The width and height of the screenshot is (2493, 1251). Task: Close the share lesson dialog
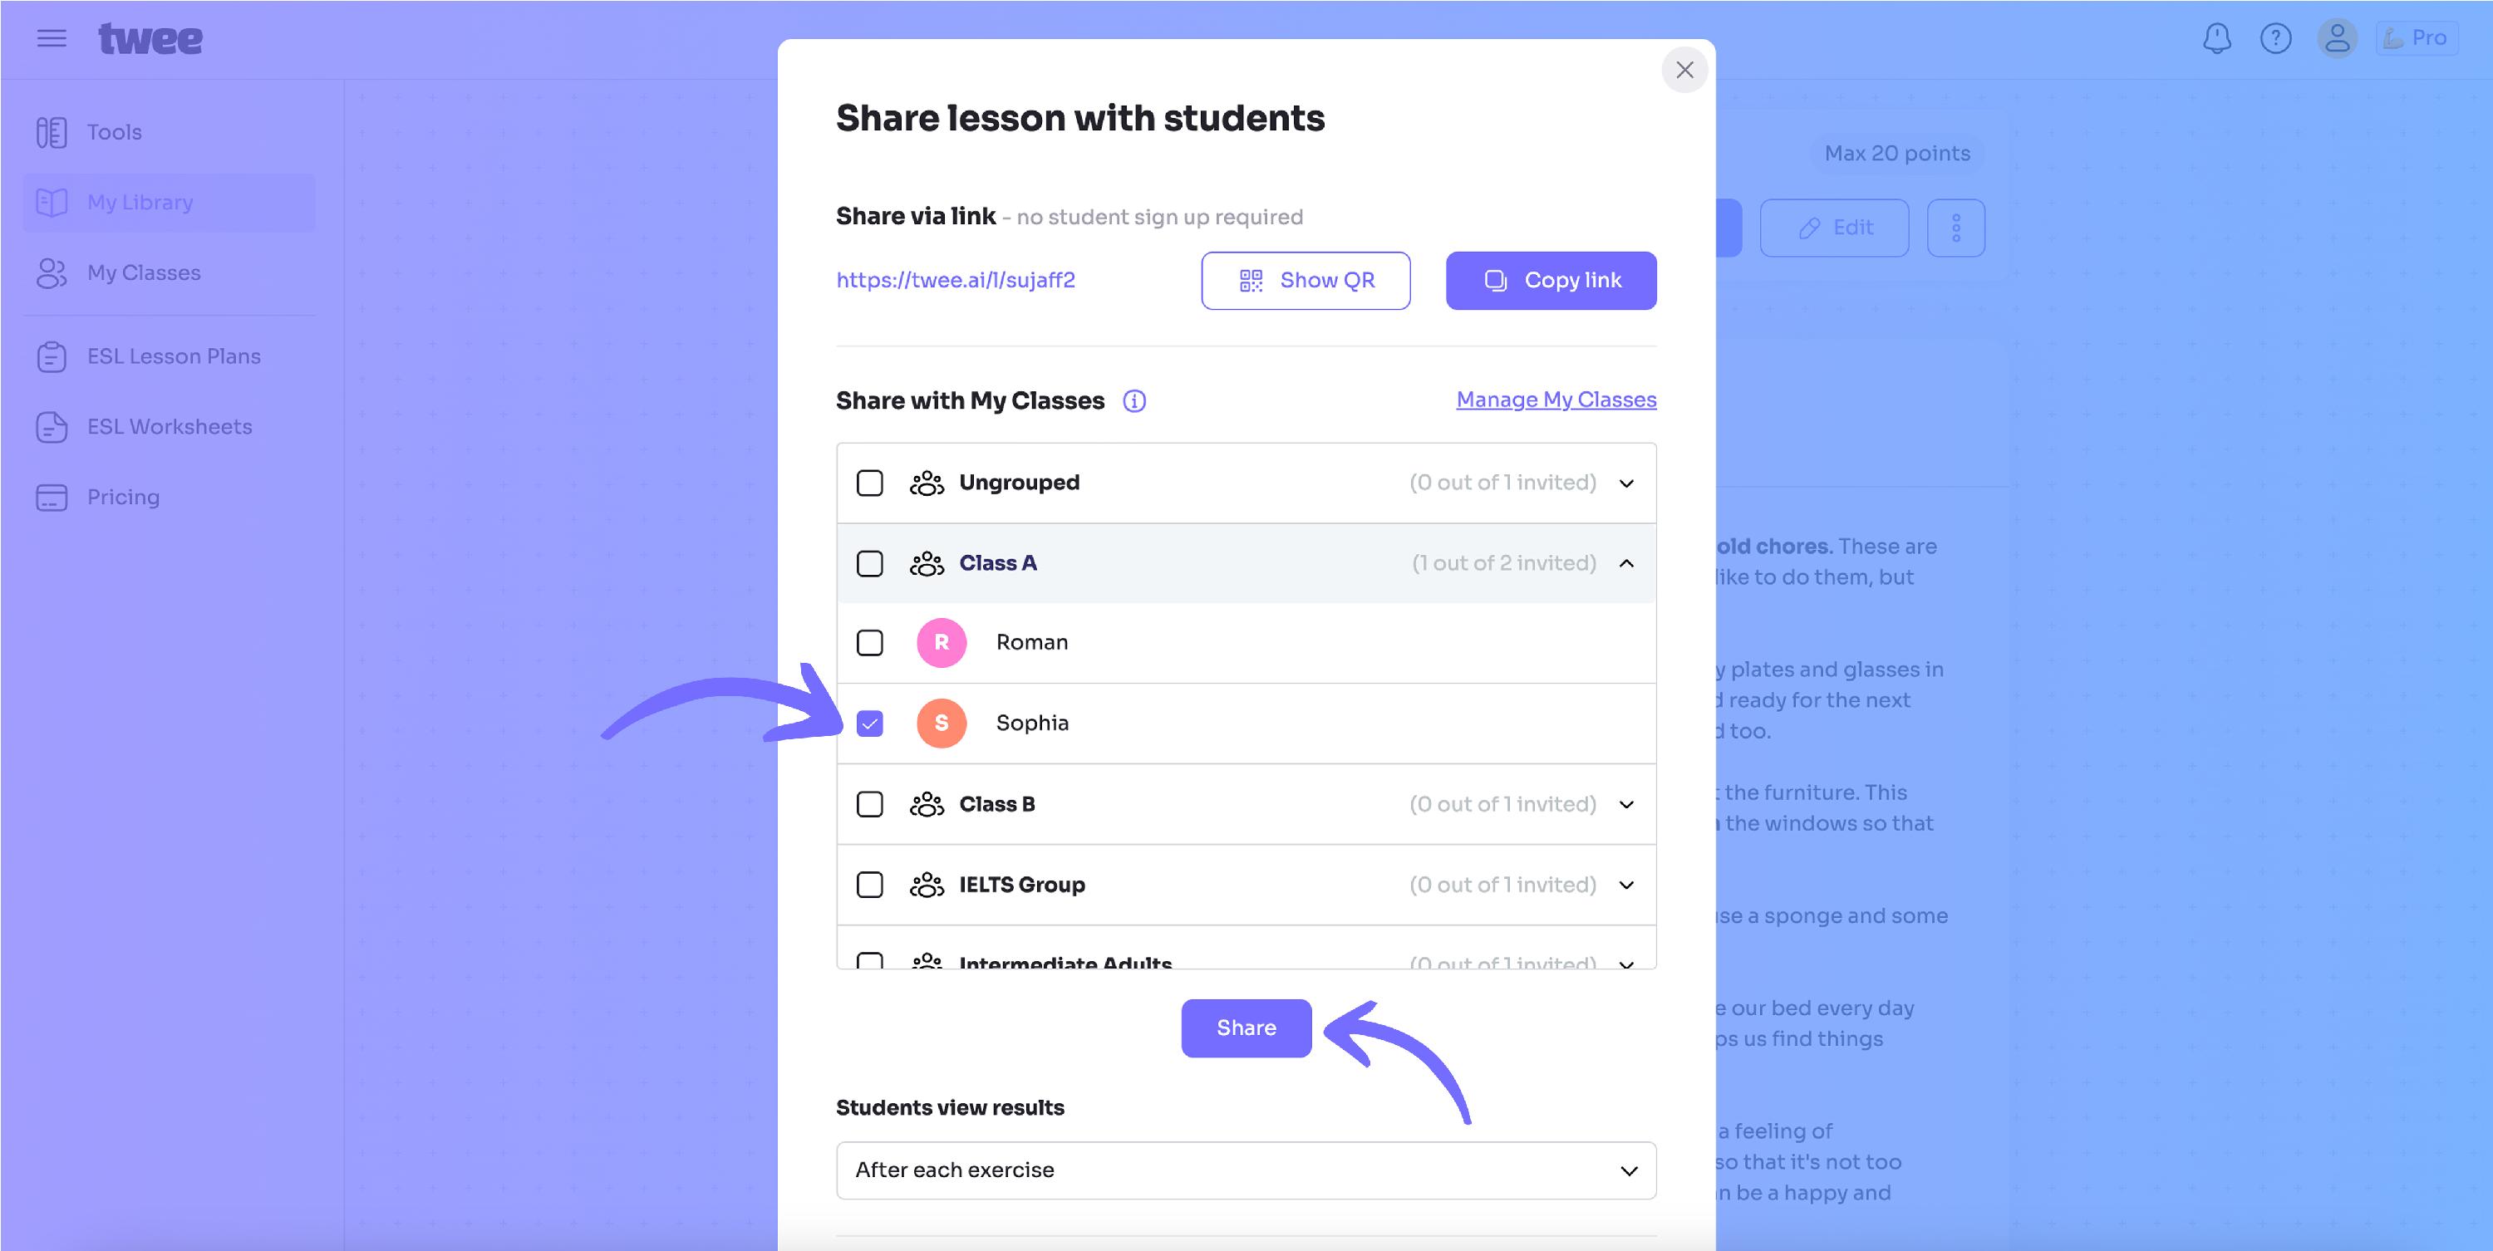pos(1685,70)
